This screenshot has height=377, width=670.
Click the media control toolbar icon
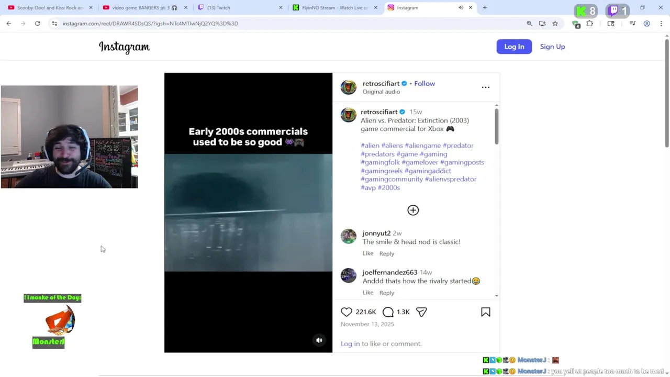click(x=632, y=24)
